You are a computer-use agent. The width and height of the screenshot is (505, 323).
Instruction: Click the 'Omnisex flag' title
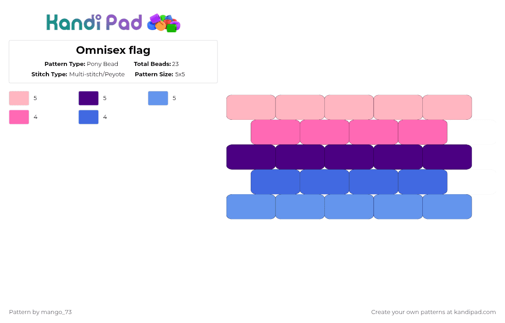[x=113, y=50]
